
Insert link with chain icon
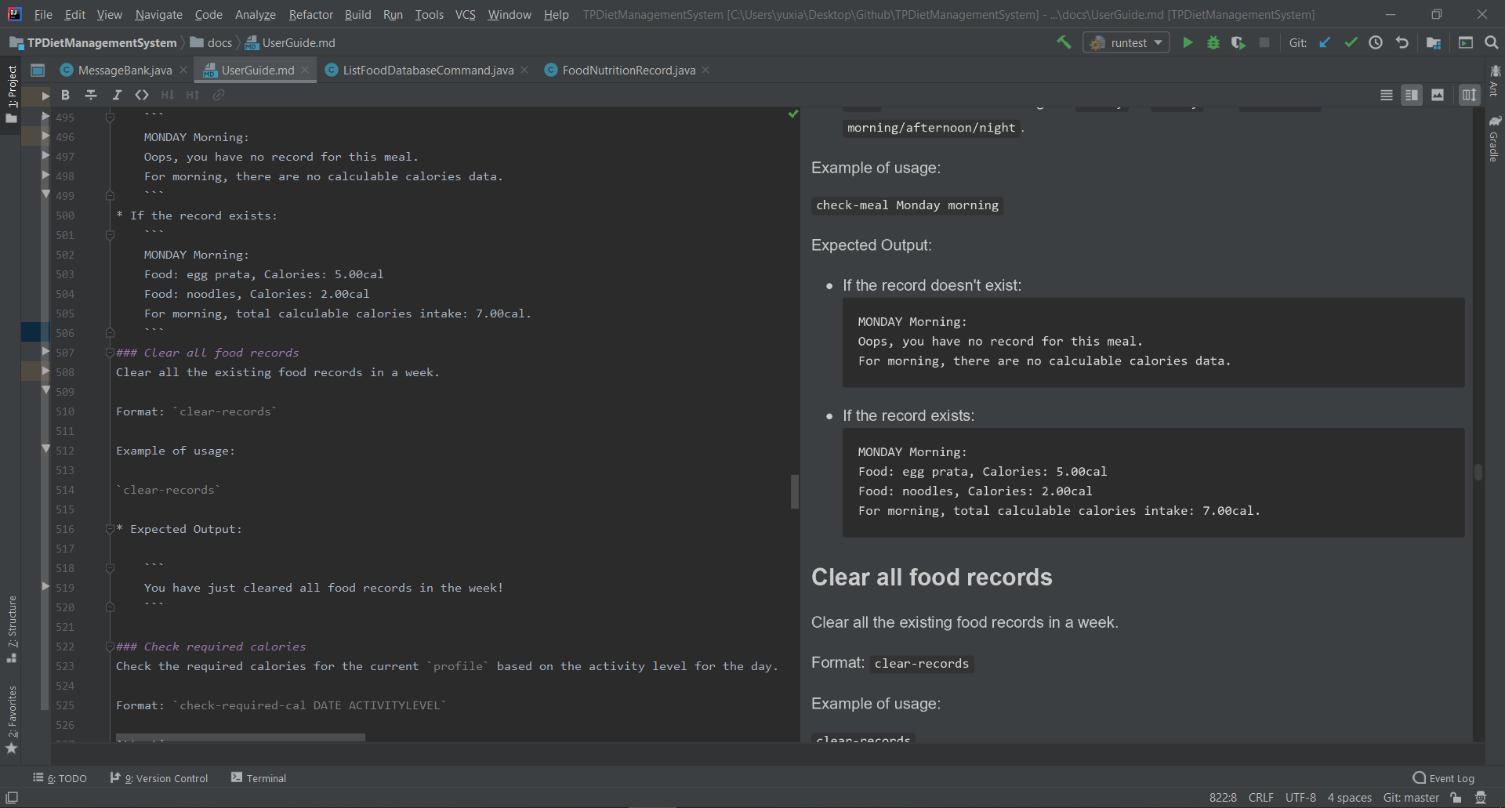[x=219, y=95]
